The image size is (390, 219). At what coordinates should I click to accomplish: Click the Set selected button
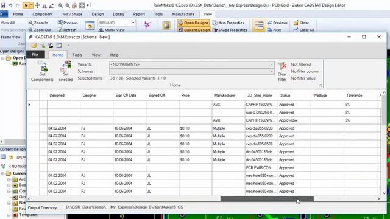66,72
